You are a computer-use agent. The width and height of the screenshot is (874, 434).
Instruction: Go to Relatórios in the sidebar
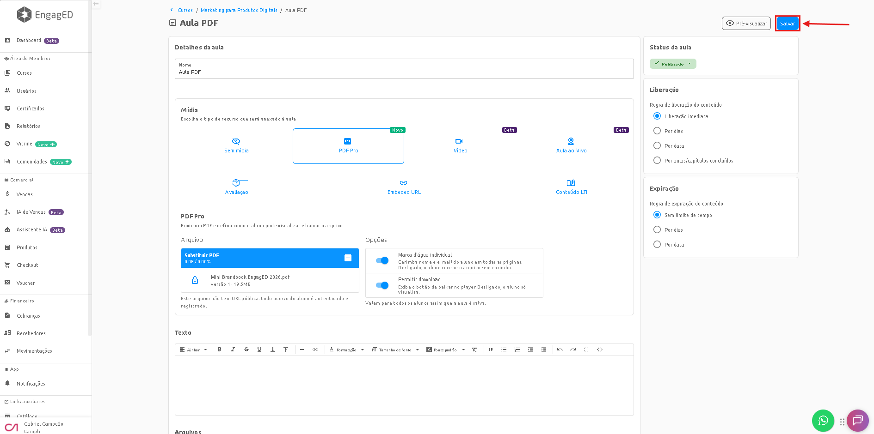tap(28, 126)
